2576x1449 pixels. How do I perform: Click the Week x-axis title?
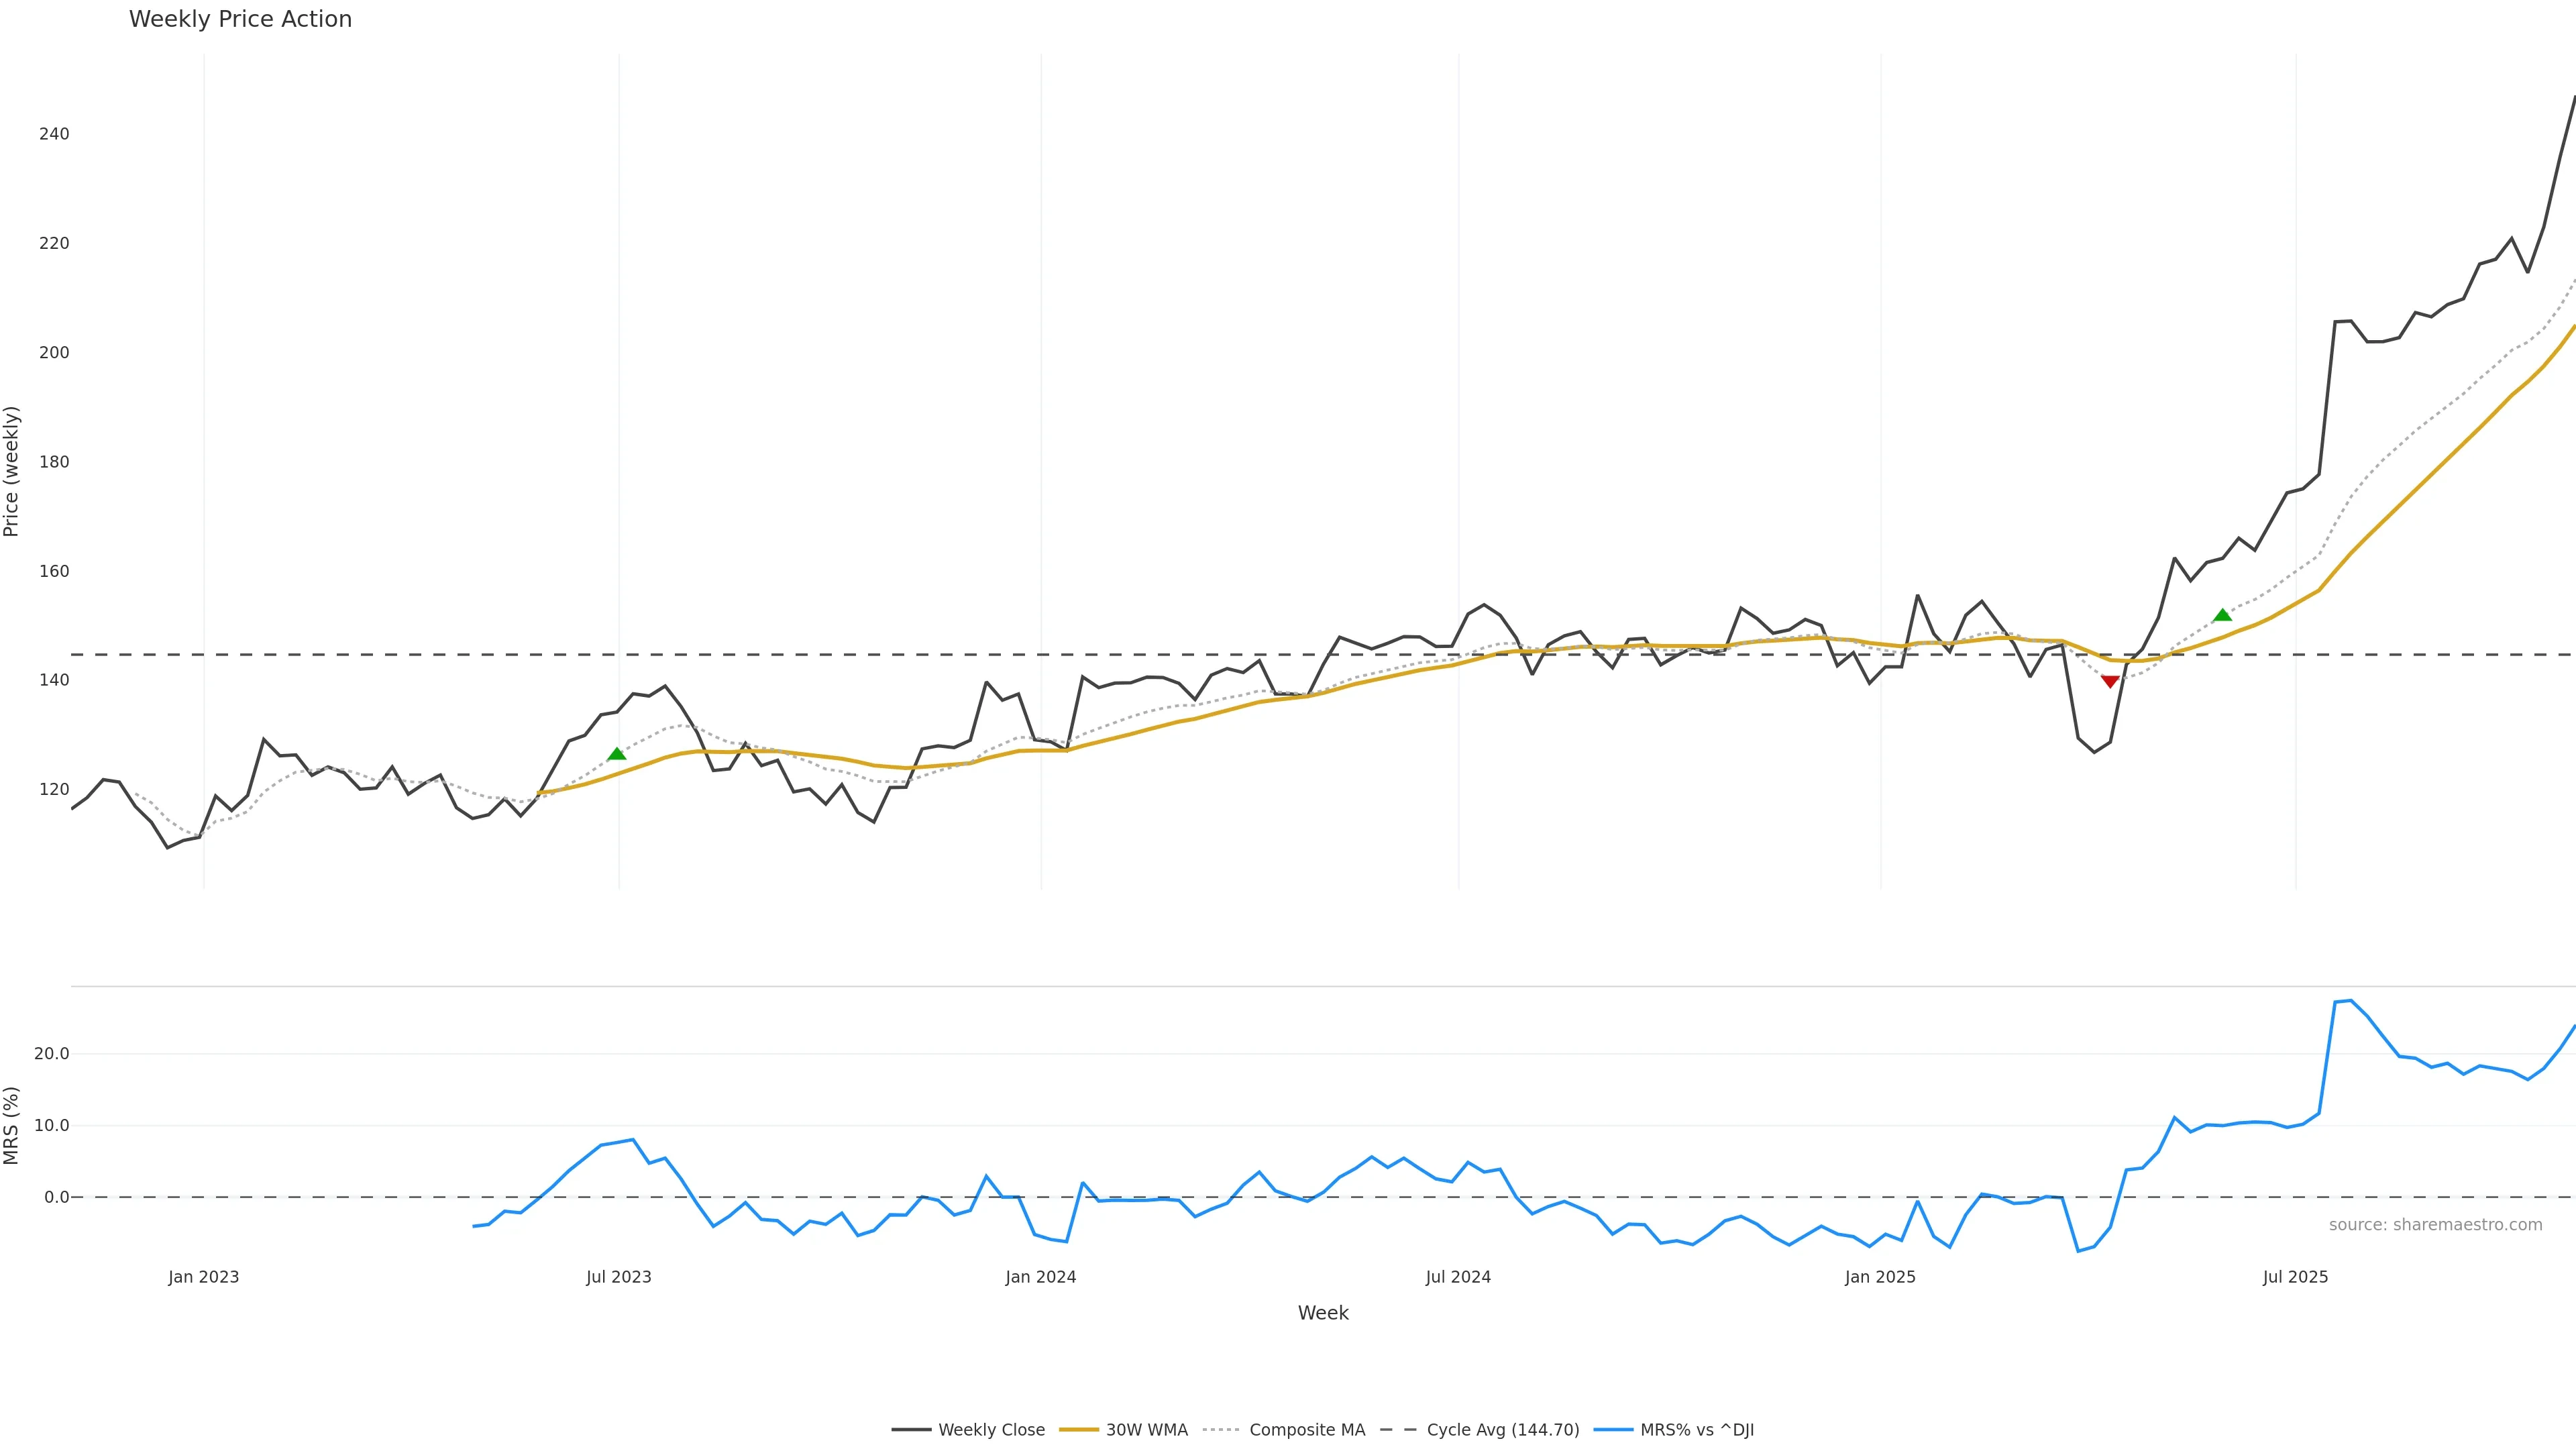(1323, 1313)
